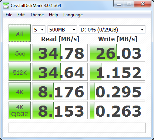
Task: Open the Edit menu
Action: point(21,15)
